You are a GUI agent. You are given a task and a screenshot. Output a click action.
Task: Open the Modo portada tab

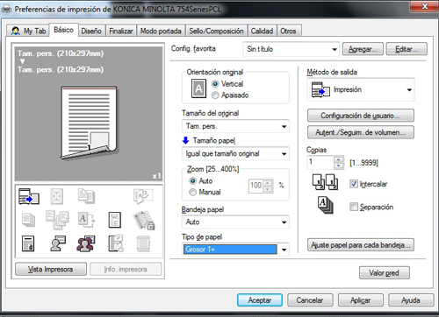161,31
